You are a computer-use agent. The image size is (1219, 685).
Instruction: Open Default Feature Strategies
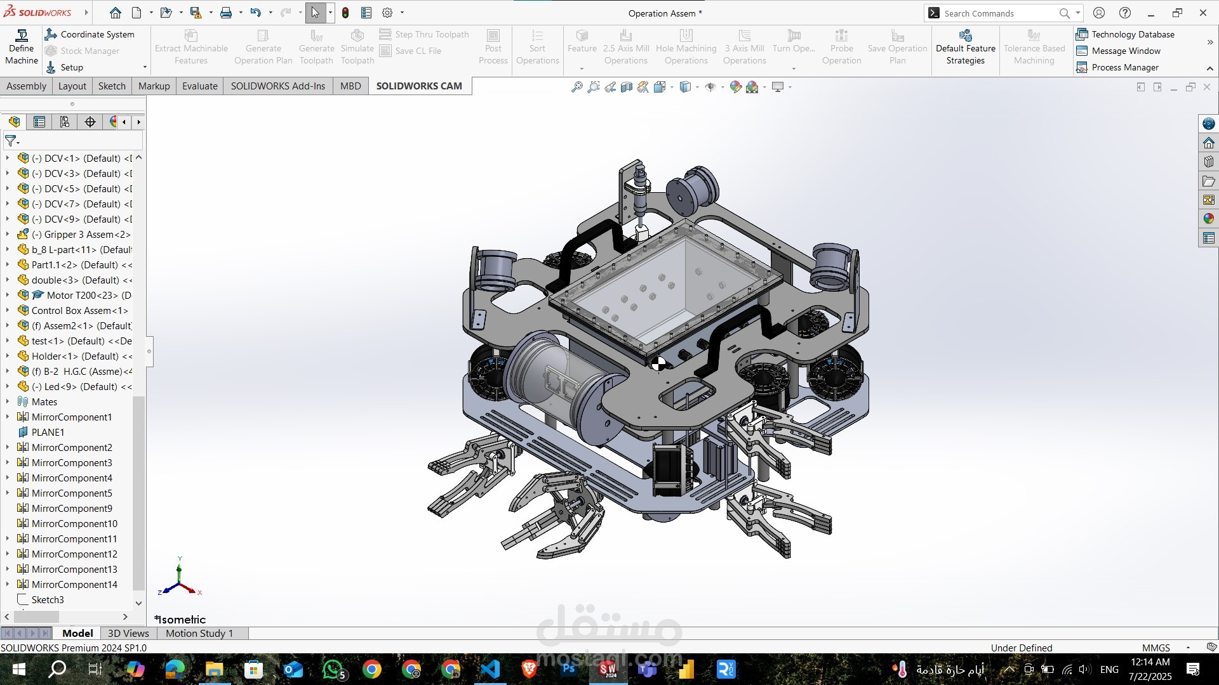click(965, 48)
